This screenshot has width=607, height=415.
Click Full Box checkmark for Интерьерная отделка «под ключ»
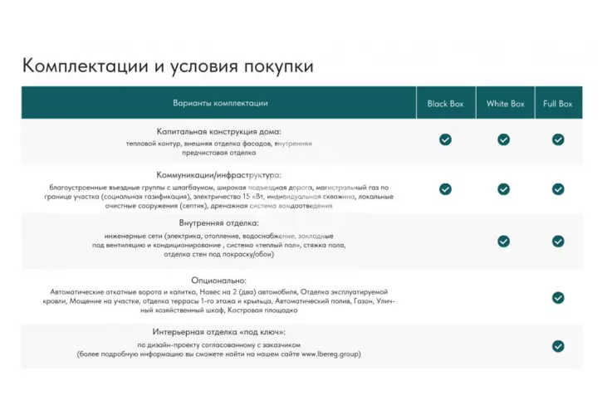point(558,346)
